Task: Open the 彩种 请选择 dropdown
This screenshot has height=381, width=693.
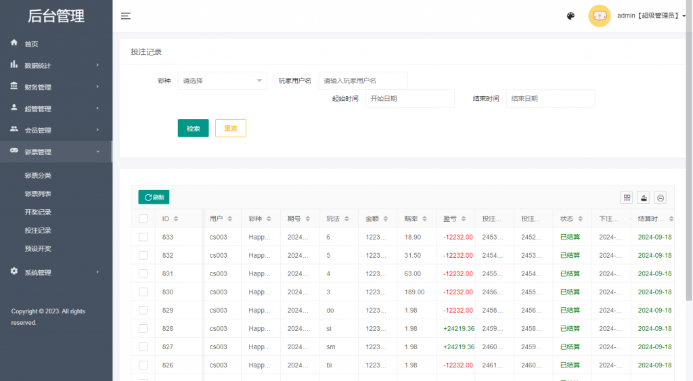Action: point(222,81)
